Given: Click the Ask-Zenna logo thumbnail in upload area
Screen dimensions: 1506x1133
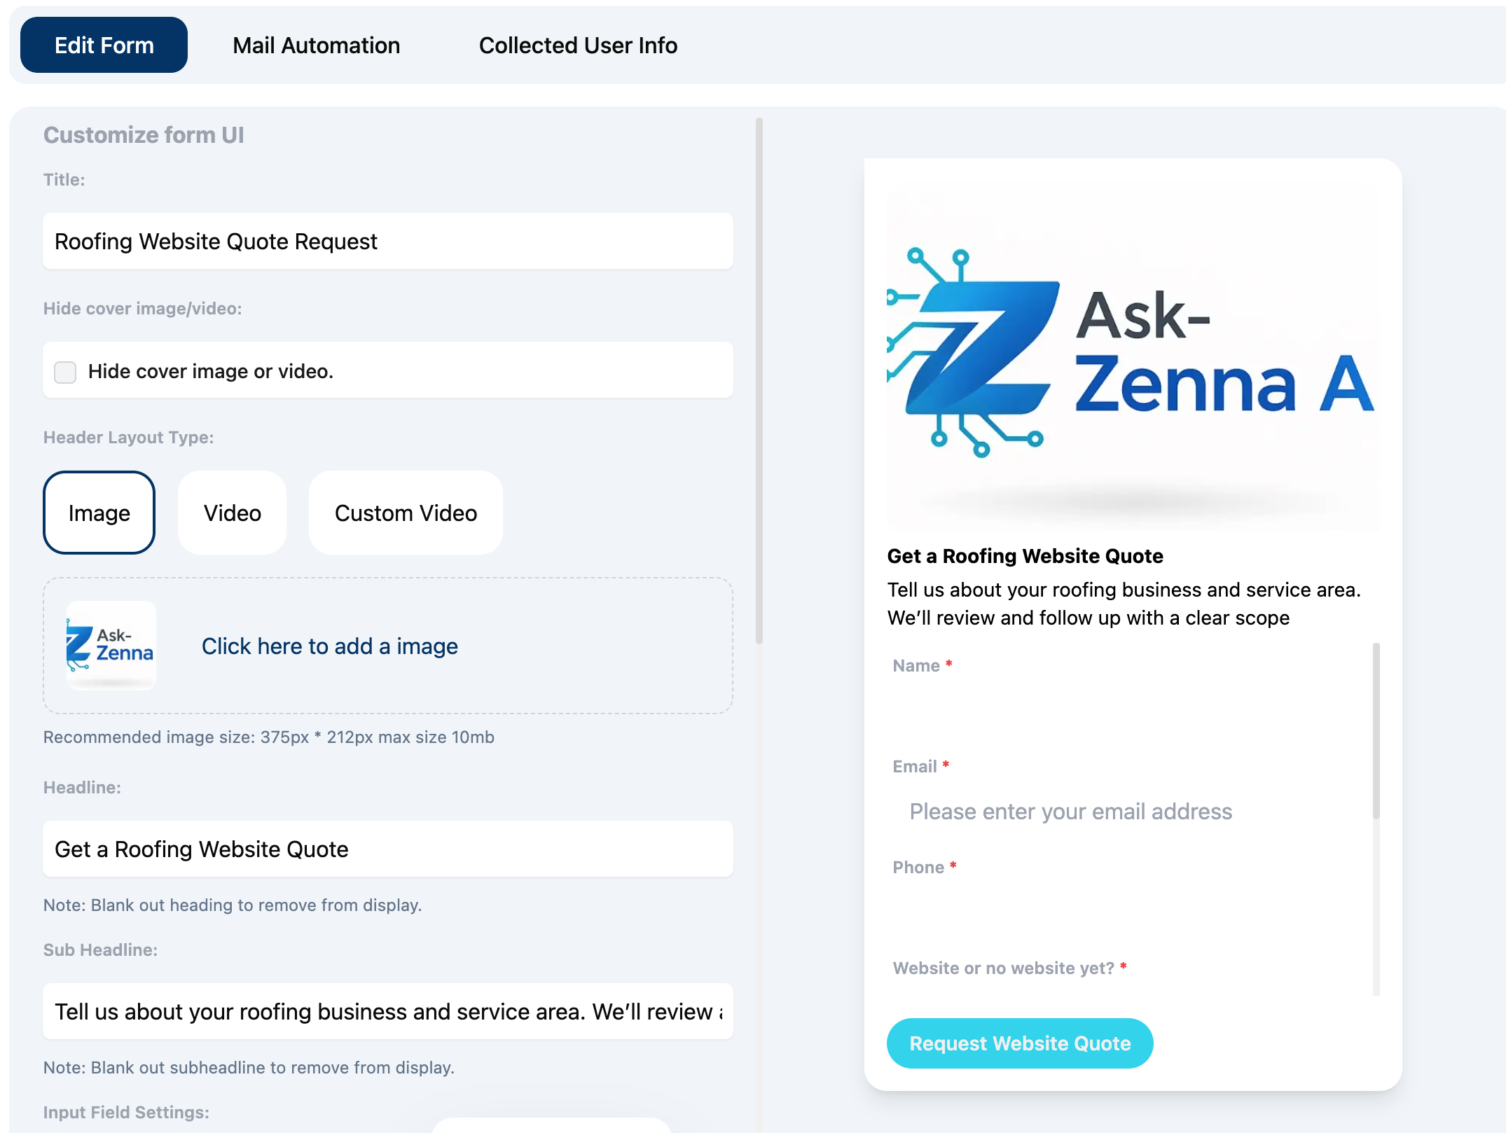Looking at the screenshot, I should point(111,646).
